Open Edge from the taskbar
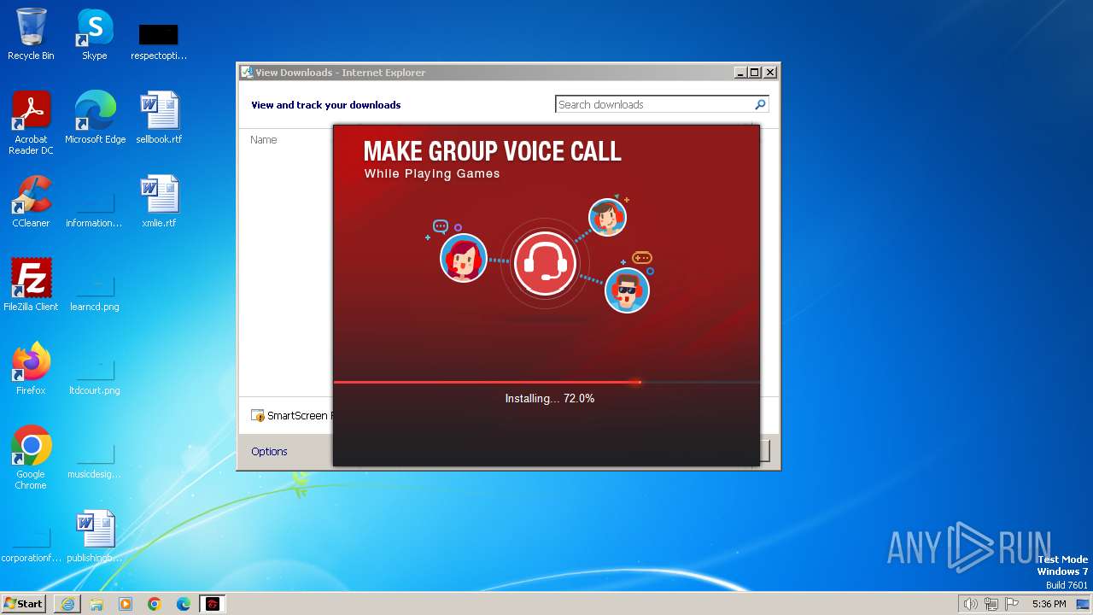The width and height of the screenshot is (1093, 615). (184, 604)
